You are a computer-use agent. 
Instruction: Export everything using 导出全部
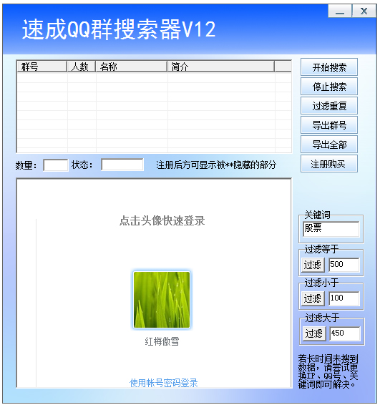point(329,145)
